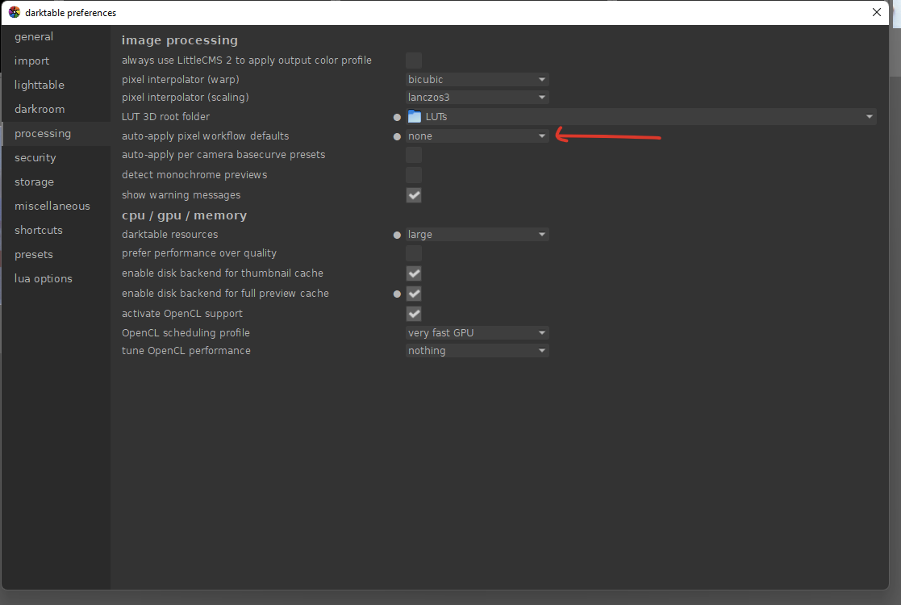The image size is (901, 605).
Task: Close the darktable preferences window
Action: pyautogui.click(x=876, y=12)
